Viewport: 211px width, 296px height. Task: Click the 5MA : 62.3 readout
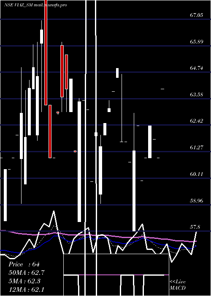pos(25,281)
